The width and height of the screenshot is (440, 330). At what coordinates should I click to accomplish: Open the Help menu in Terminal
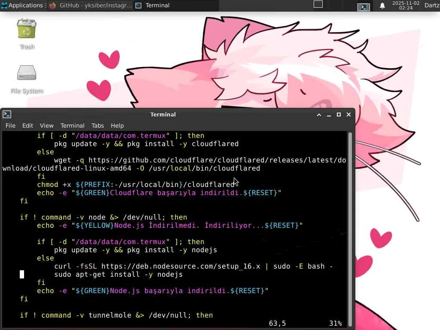tap(117, 125)
